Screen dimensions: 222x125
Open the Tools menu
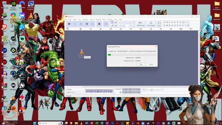tap(116, 19)
